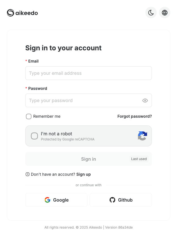Click the Email field label
Image resolution: width=178 pixels, height=240 pixels.
[33, 61]
